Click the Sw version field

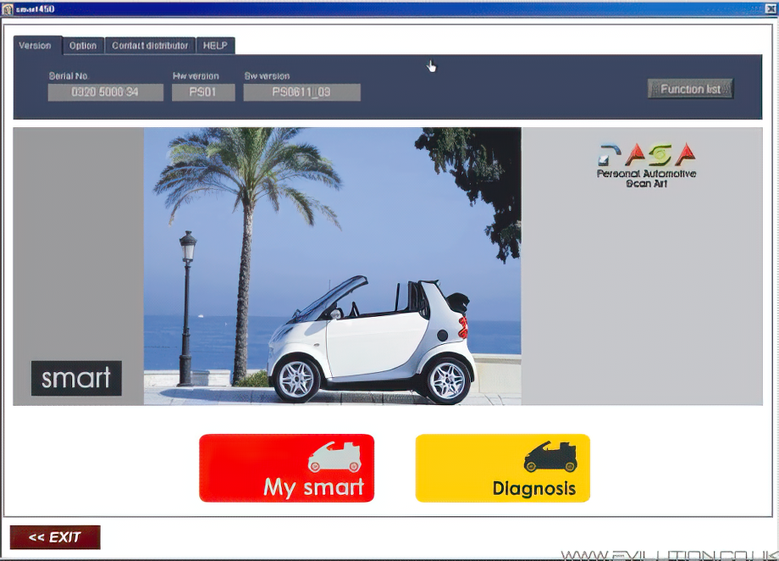tap(301, 92)
